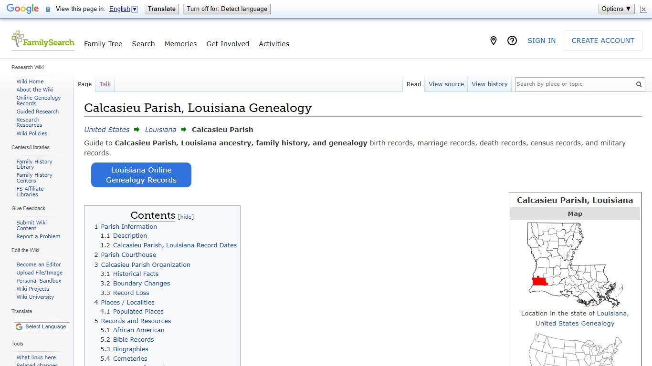Jump to Parish Courthouse section
Screen dimensions: 652x366
128,255
